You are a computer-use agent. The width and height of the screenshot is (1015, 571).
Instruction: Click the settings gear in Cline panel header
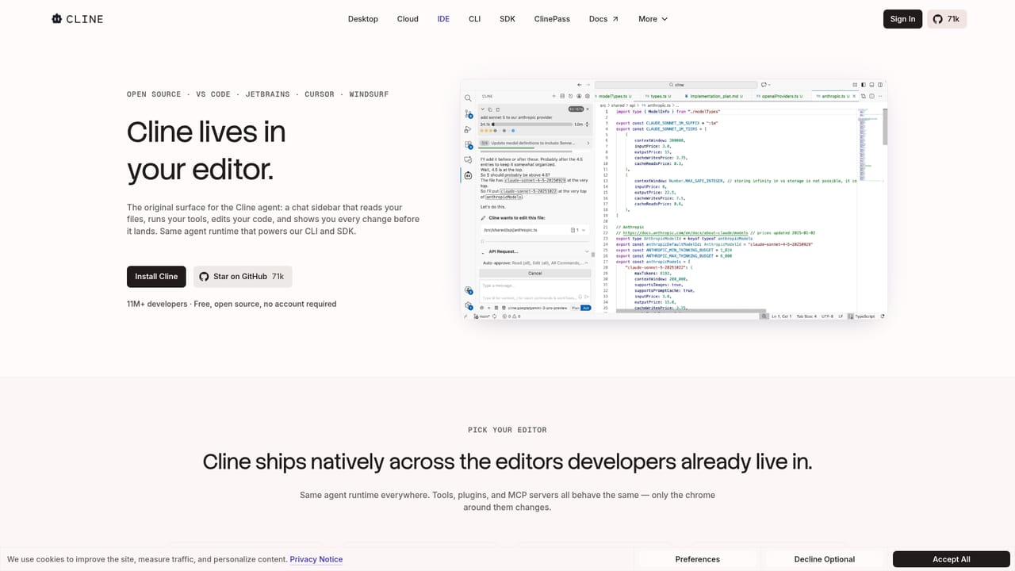click(588, 95)
